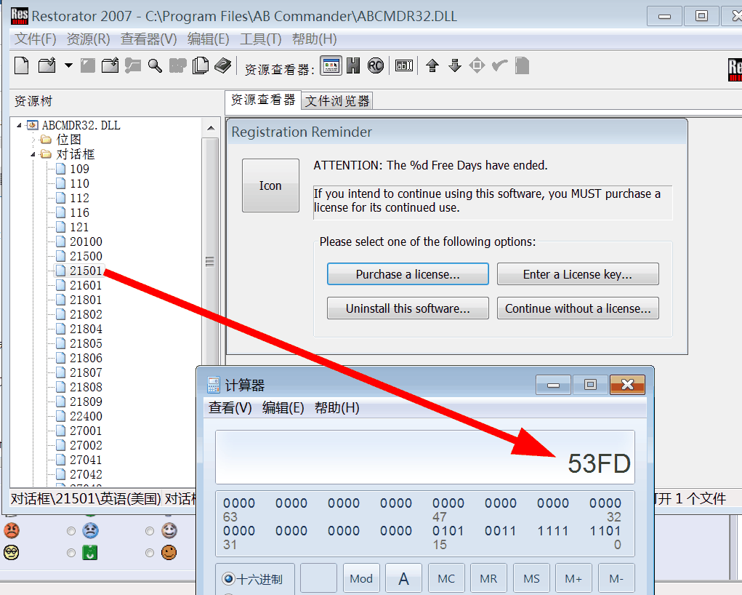Open Calculator's 编辑(E) menu
The height and width of the screenshot is (595, 742).
point(283,408)
